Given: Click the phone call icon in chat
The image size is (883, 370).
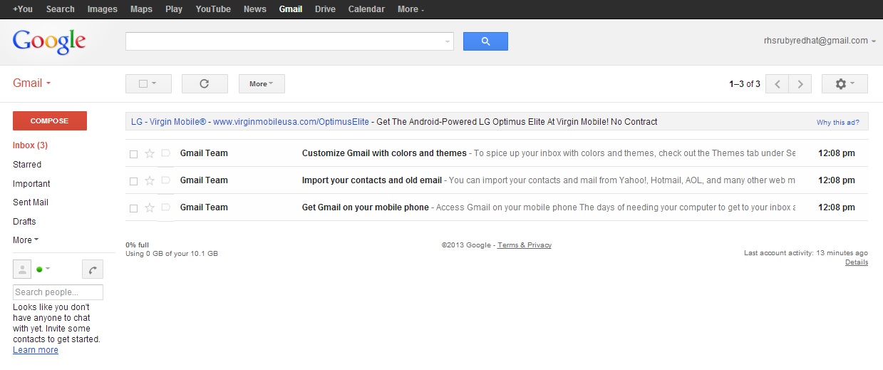Looking at the screenshot, I should tap(93, 269).
